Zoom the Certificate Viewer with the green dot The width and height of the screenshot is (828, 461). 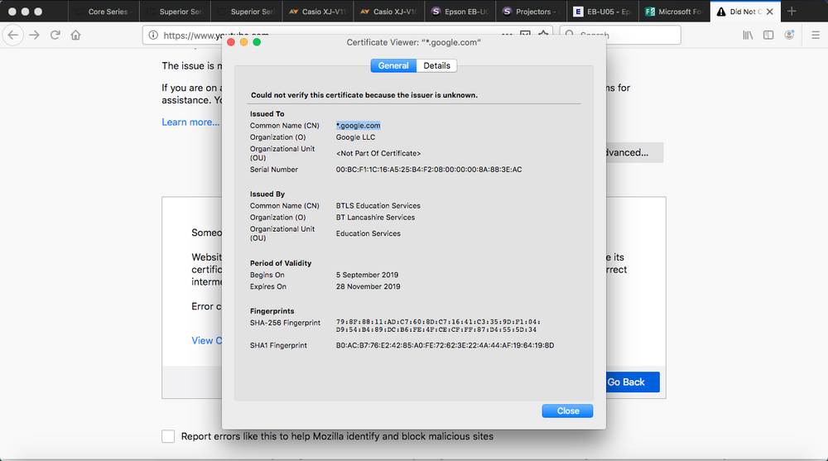click(258, 42)
